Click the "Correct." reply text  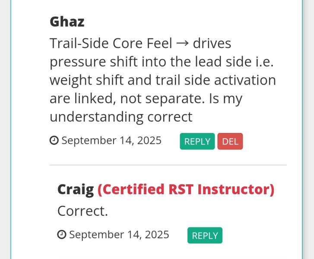click(x=82, y=211)
